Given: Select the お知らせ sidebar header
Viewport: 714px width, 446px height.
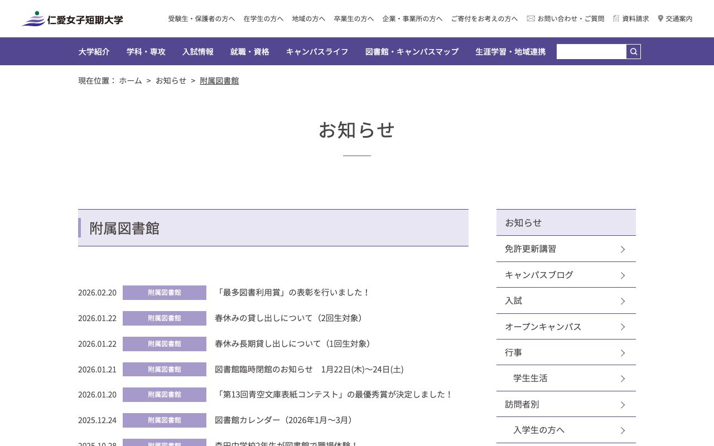Looking at the screenshot, I should click(x=523, y=222).
